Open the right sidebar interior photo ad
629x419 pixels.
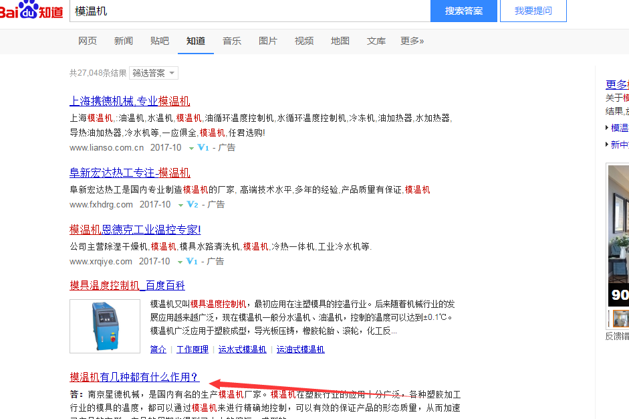pyautogui.click(x=618, y=236)
